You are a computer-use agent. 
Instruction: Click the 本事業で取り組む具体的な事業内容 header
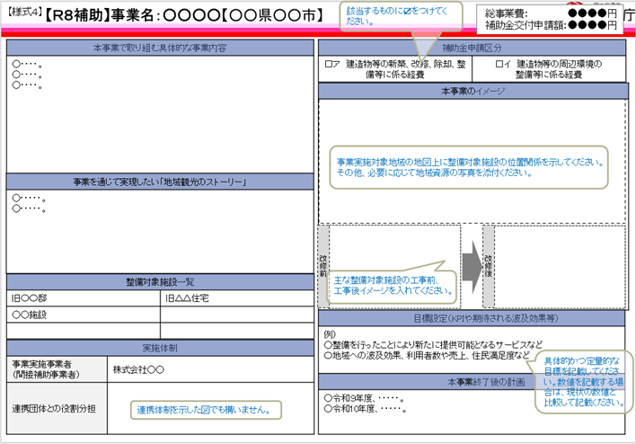(x=160, y=47)
